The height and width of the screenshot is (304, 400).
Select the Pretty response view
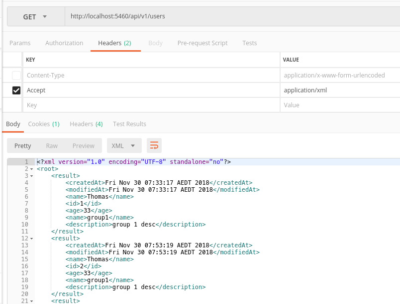pyautogui.click(x=22, y=146)
